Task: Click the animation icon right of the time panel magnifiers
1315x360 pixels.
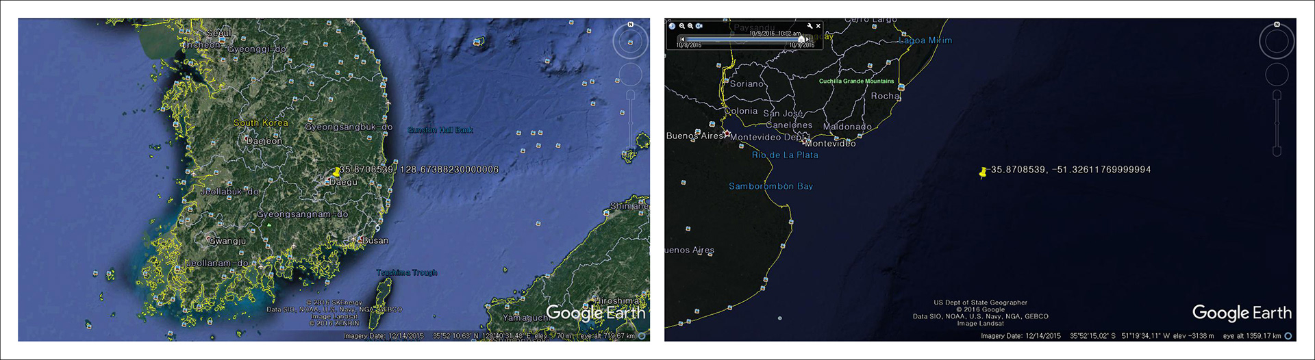Action: (699, 26)
